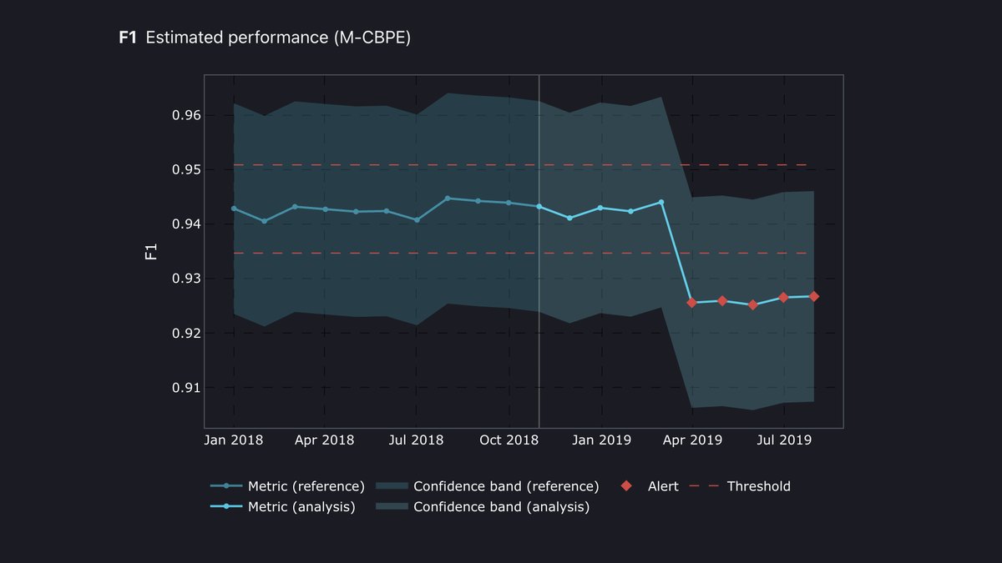Hide the Confidence band (reference) legend series

tap(488, 486)
